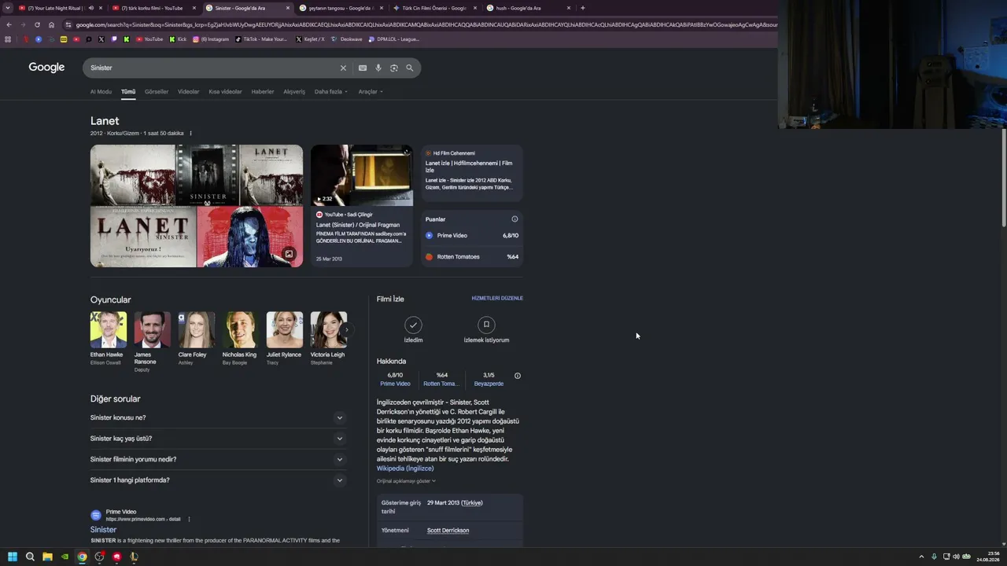Open a new Chrome tab
Screen dimensions: 1007x566
pos(583,8)
